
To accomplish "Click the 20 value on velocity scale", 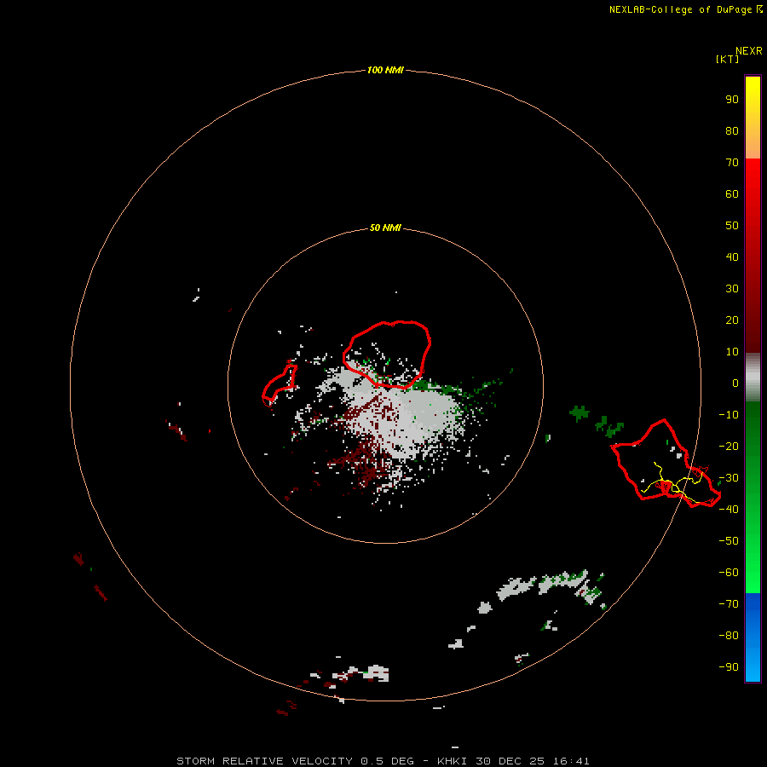I will pyautogui.click(x=732, y=320).
